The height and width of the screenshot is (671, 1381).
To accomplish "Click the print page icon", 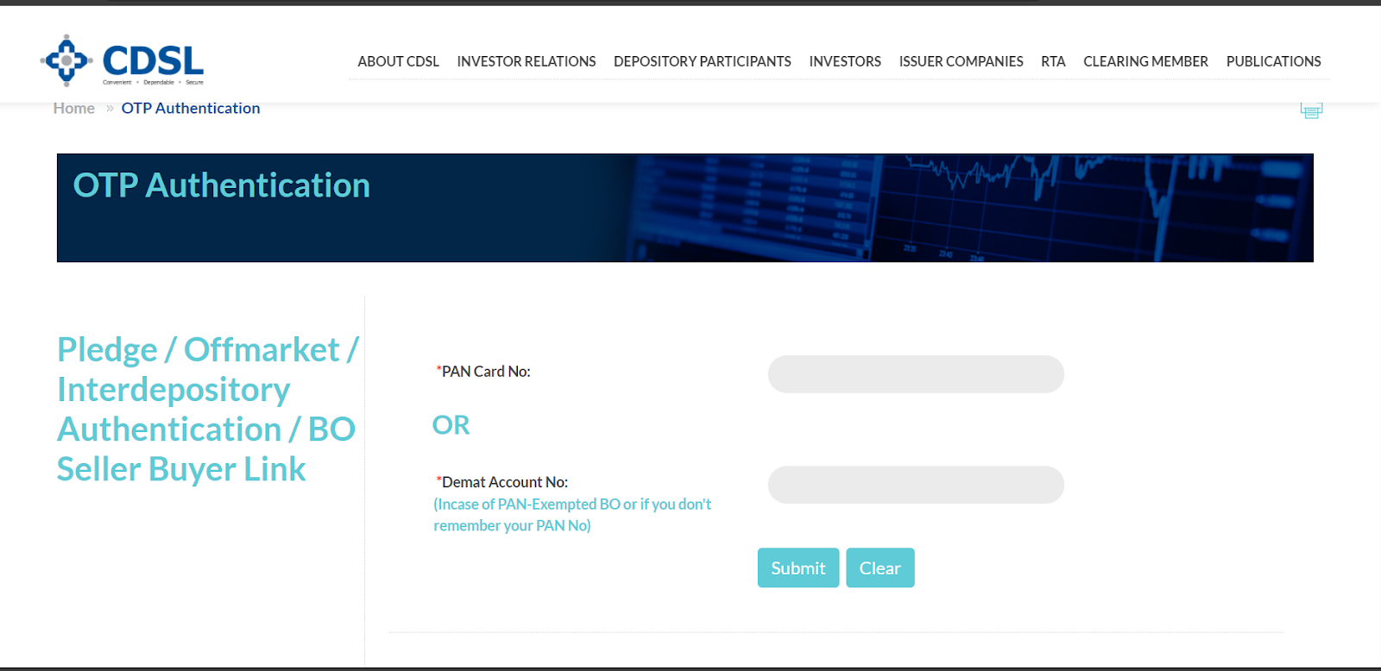I will click(1311, 110).
